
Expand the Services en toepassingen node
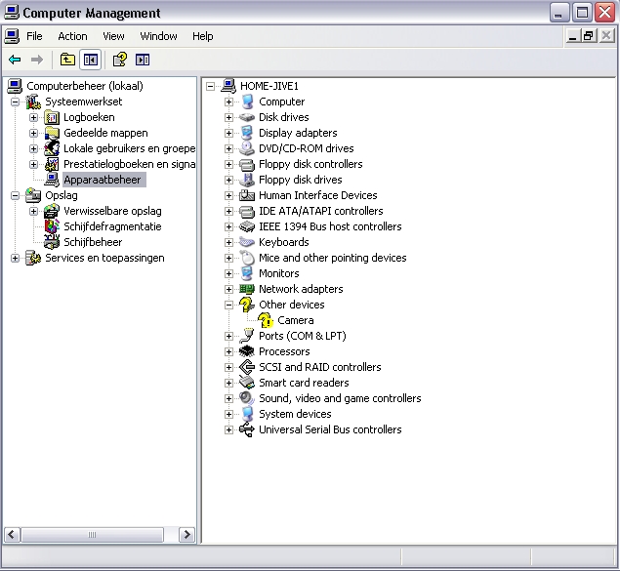click(15, 258)
